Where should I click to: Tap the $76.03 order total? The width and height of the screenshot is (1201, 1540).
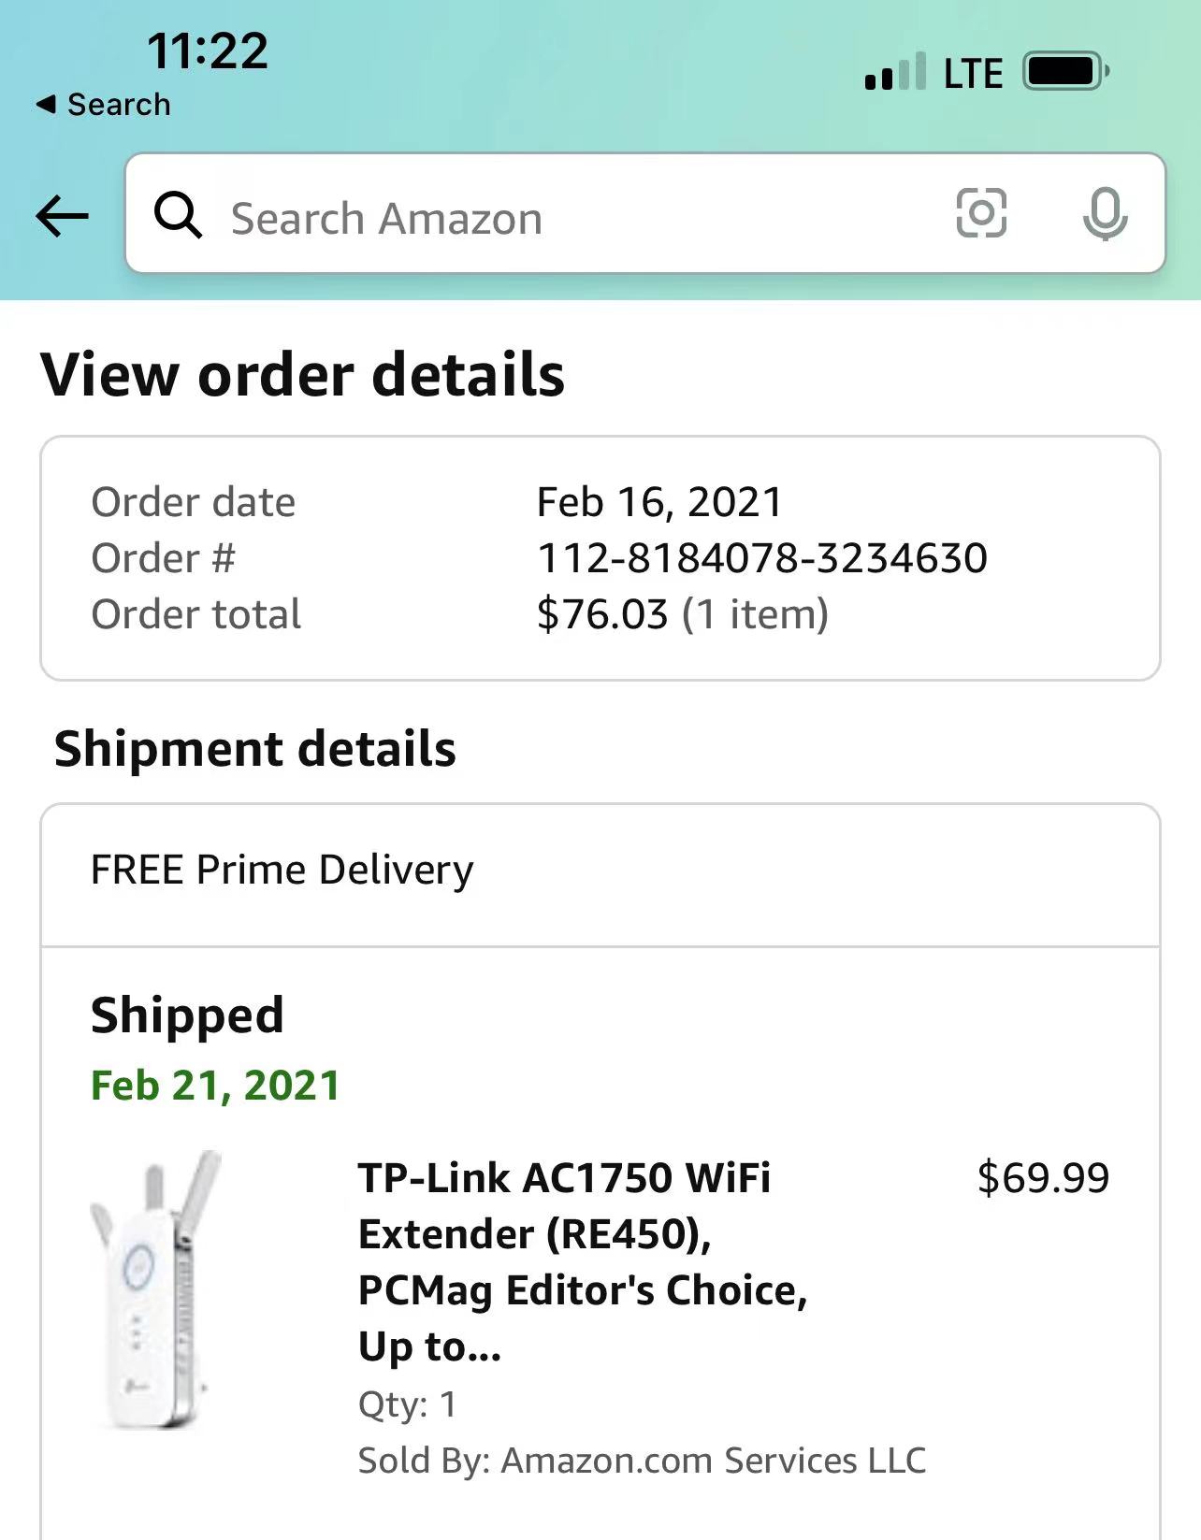coord(602,614)
